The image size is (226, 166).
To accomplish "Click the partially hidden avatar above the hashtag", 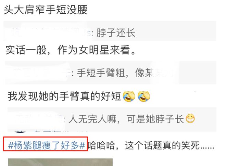I will pyautogui.click(x=20, y=132).
